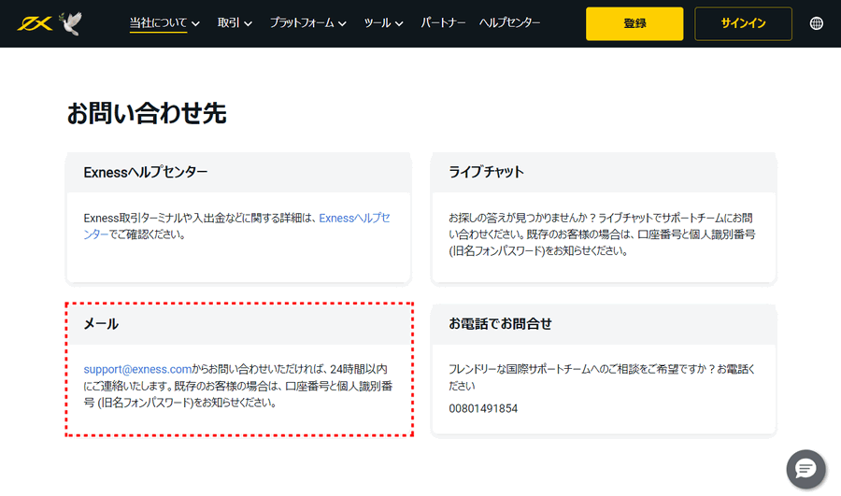Open the ツール menu item
This screenshot has width=841, height=496.
pyautogui.click(x=378, y=23)
